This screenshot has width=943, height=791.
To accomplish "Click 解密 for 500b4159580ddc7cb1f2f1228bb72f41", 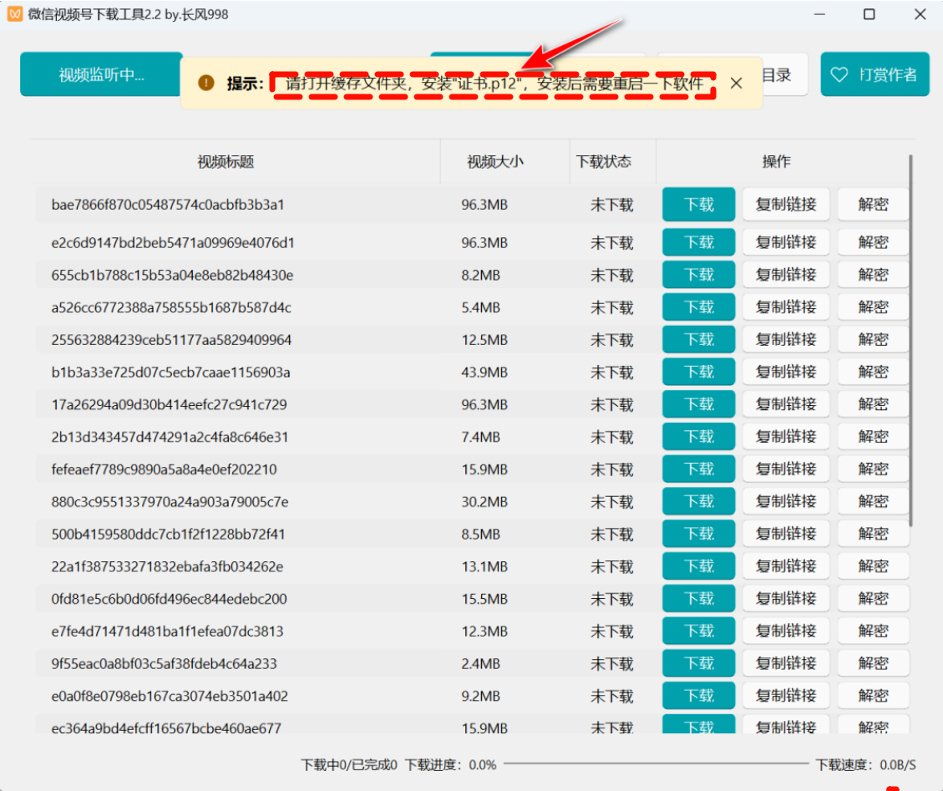I will coord(873,534).
